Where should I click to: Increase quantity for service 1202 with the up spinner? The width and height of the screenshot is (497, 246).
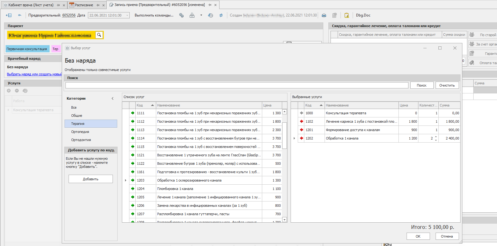point(436,137)
